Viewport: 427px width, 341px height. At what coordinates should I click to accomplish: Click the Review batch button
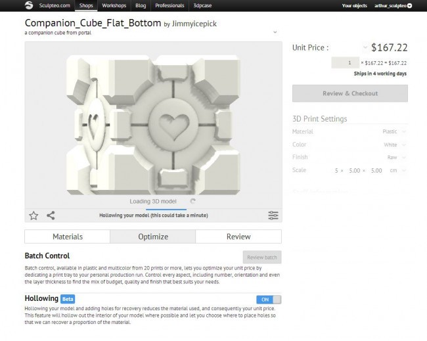pos(262,258)
